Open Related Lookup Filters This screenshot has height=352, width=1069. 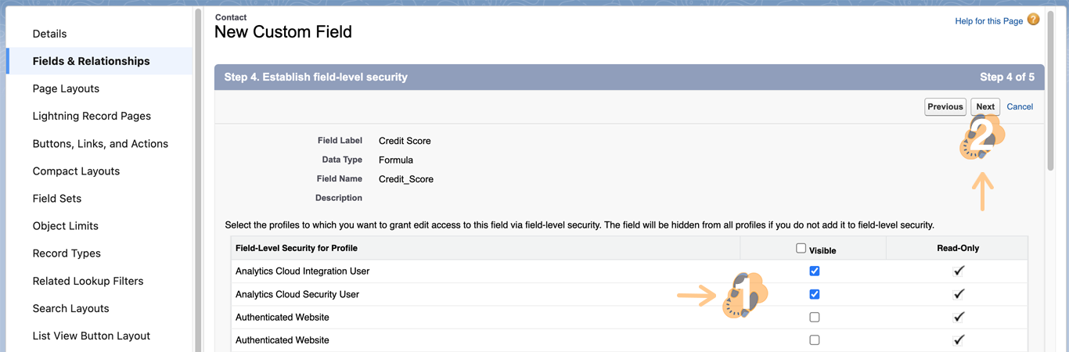coord(88,281)
